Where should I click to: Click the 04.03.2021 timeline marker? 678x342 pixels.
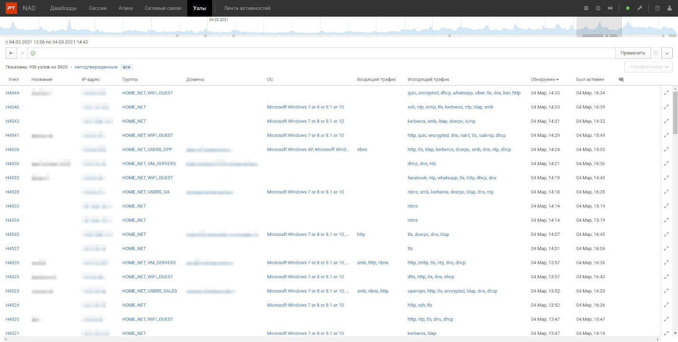pos(219,20)
